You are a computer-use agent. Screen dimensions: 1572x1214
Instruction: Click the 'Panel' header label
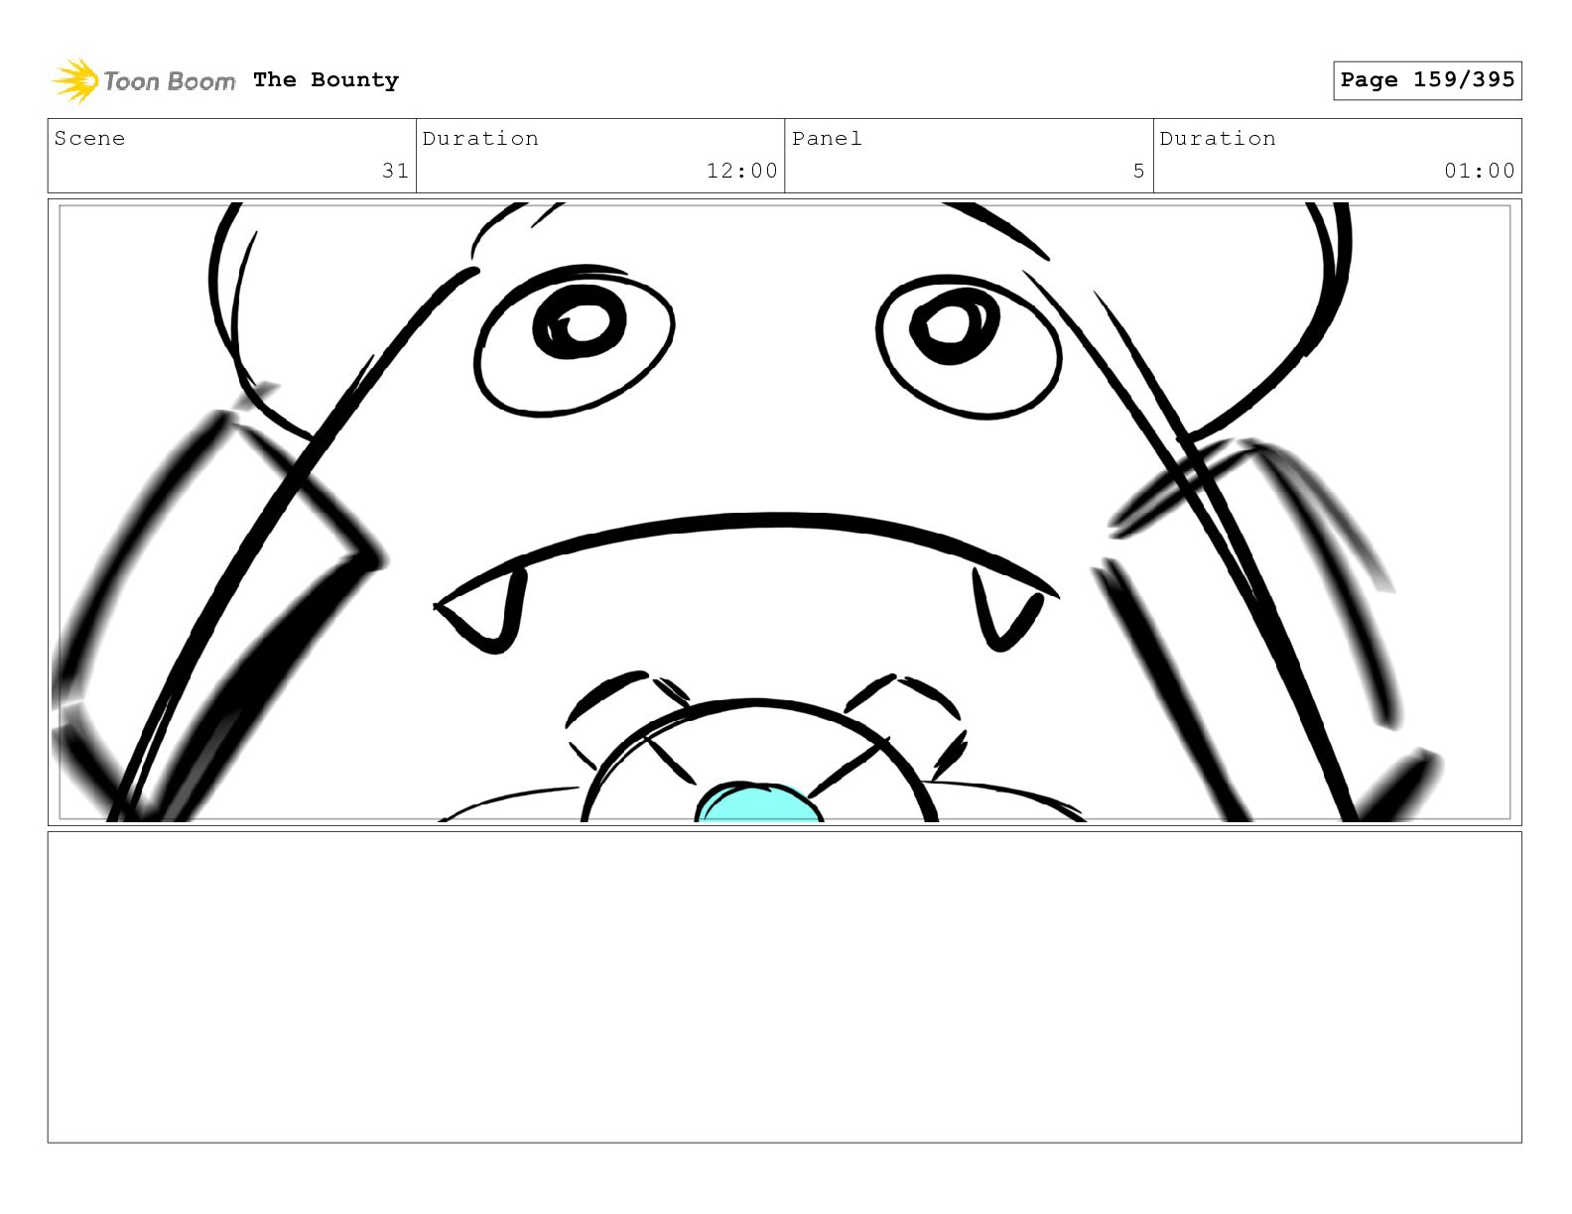tap(827, 139)
